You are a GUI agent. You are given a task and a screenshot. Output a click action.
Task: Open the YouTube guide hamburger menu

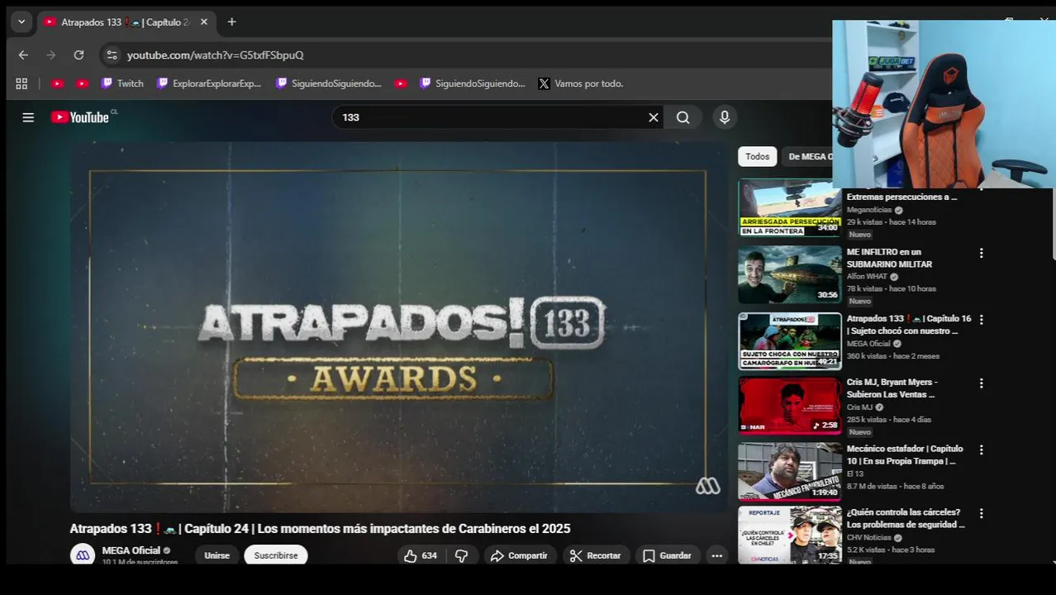[x=28, y=117]
